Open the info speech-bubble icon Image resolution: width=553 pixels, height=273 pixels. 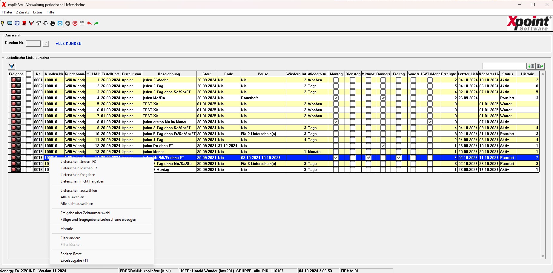pos(10,23)
